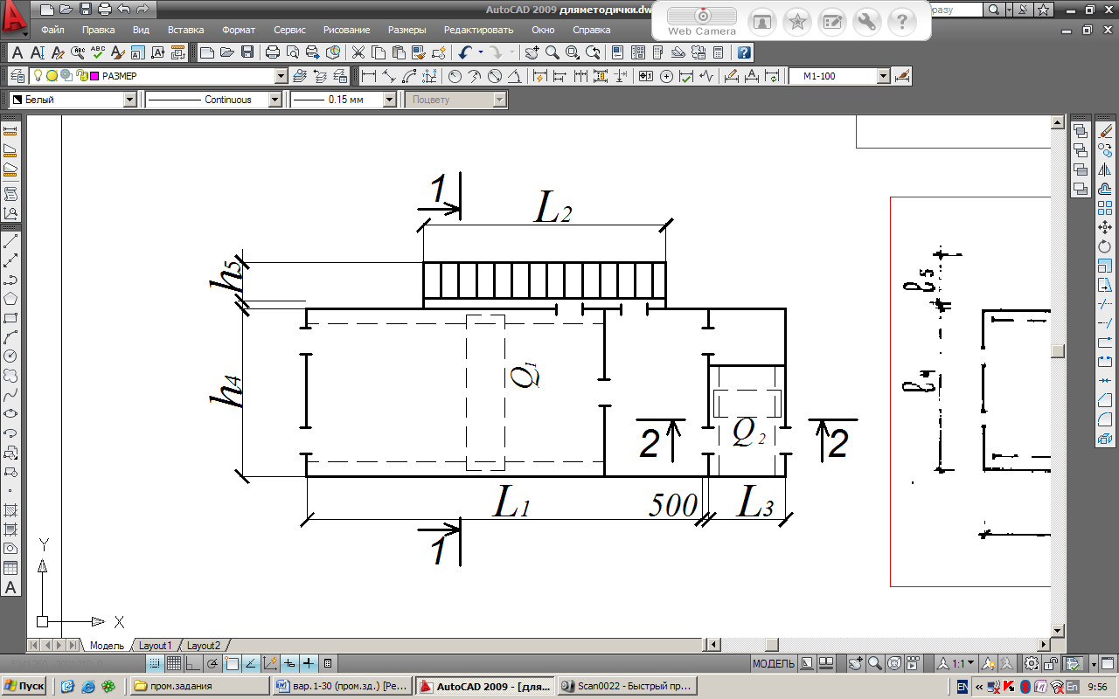The width and height of the screenshot is (1119, 699).
Task: Toggle Lineweight display in status bar
Action: [x=309, y=663]
